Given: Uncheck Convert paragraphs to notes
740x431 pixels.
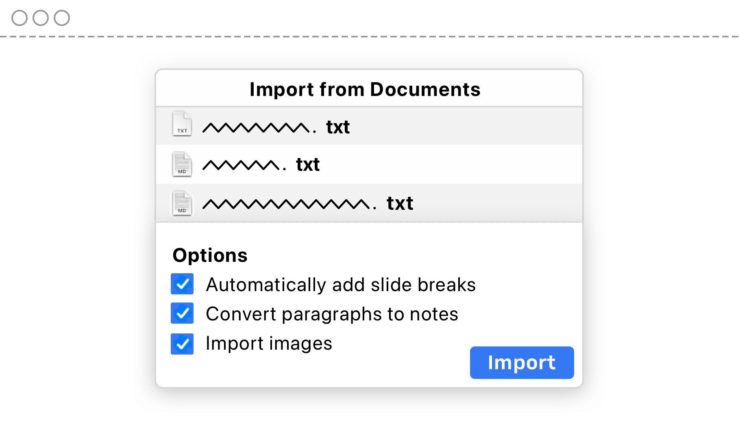Looking at the screenshot, I should pos(182,313).
